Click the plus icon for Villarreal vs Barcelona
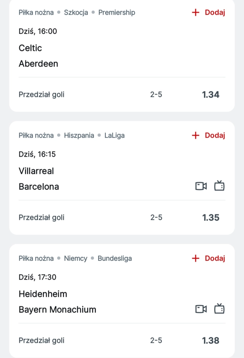The image size is (244, 358). [195, 135]
